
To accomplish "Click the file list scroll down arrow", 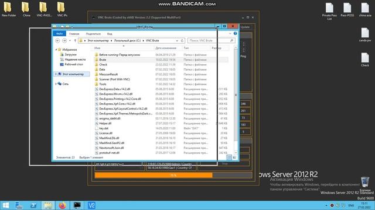I will (236, 153).
